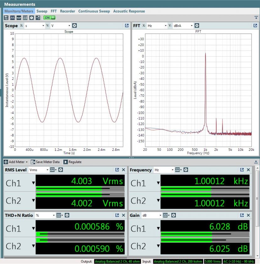Expand Gain Ch1 arrow menu
Image resolution: width=260 pixels, height=264 pixels.
click(158, 228)
